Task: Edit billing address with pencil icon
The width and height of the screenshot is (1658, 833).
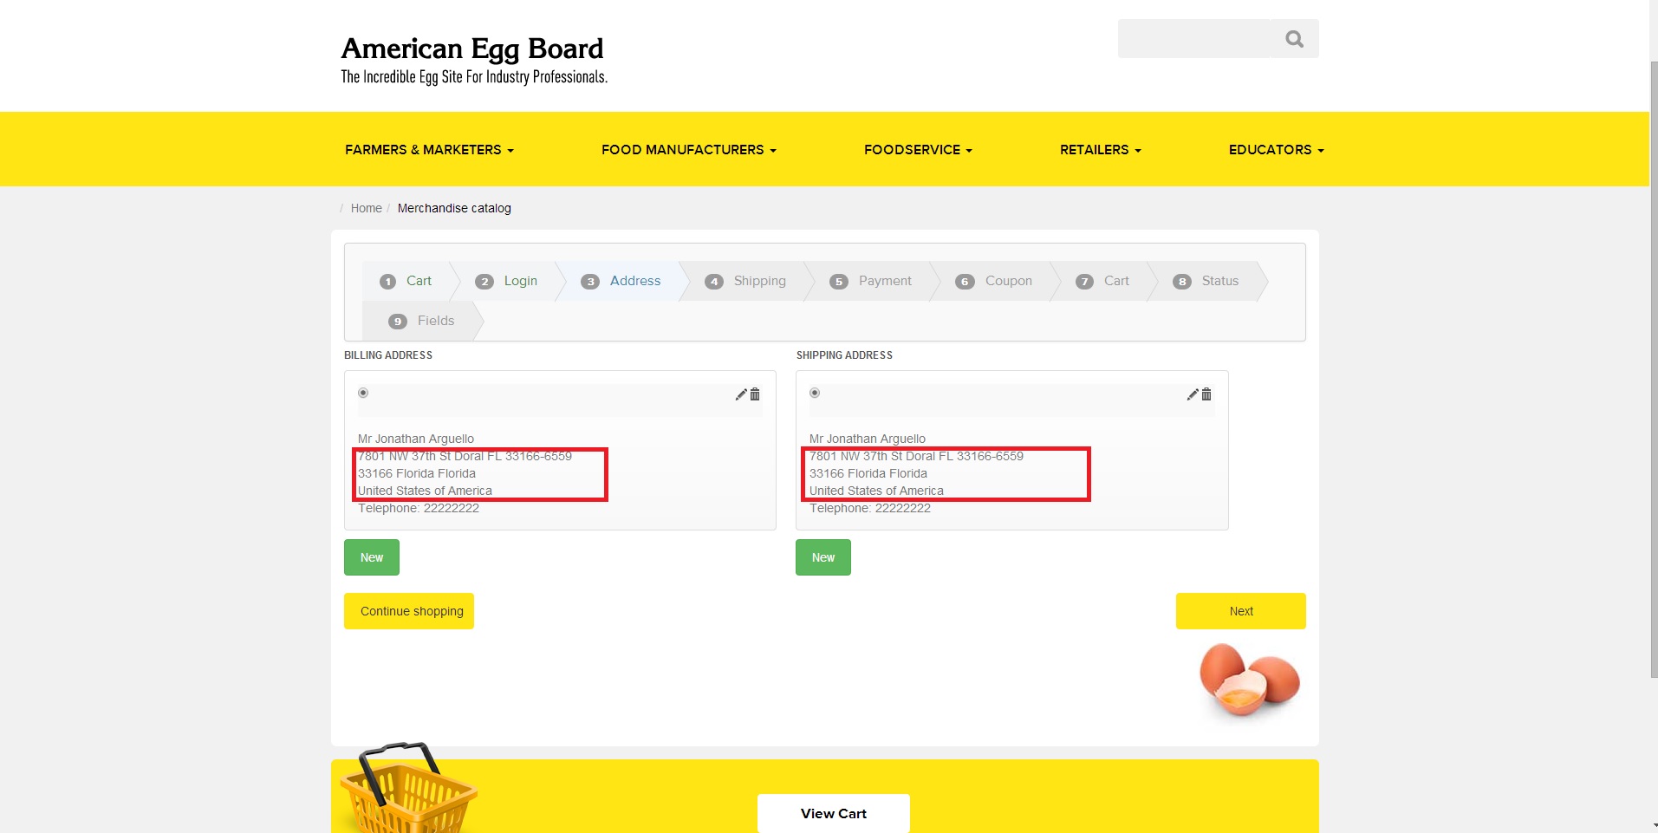Action: (x=741, y=394)
